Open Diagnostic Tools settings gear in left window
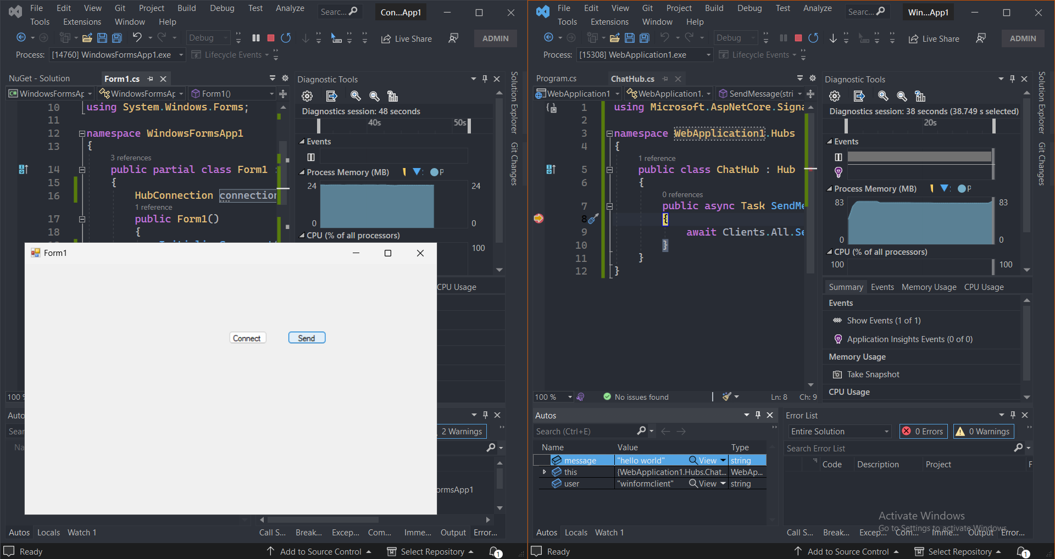This screenshot has width=1055, height=559. click(x=307, y=96)
